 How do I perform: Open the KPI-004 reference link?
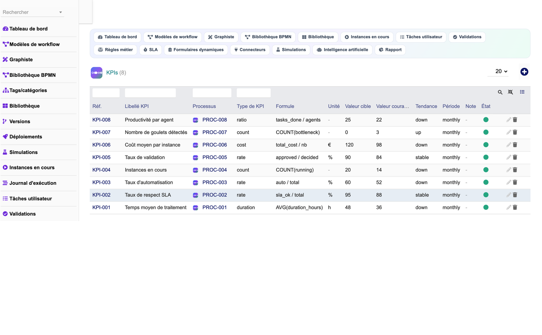101,170
